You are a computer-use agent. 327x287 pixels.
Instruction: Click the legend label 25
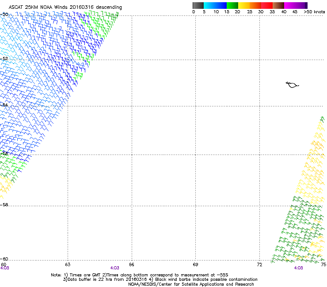250,11
